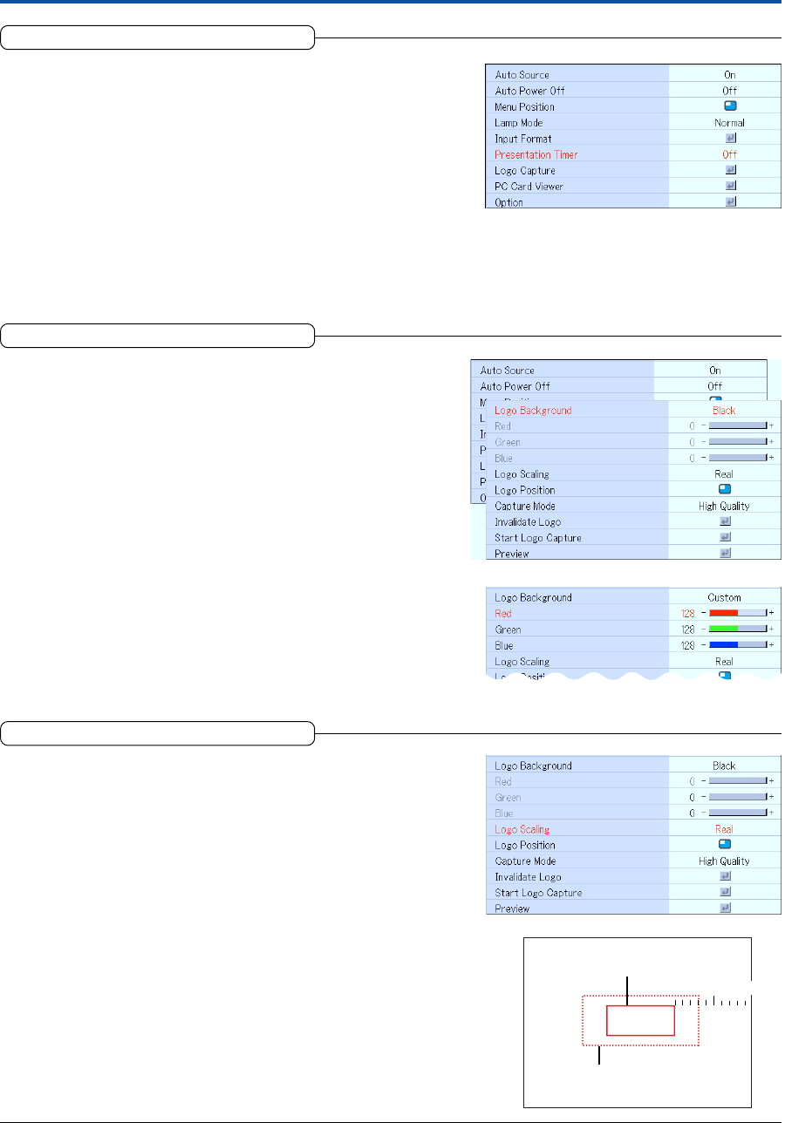Click the enter icon beside PC Card Viewer
The width and height of the screenshot is (785, 1123).
point(730,186)
